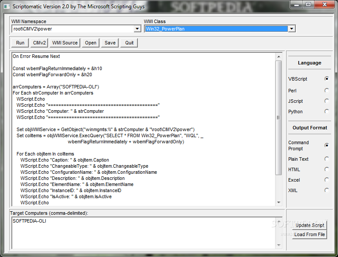Choose JScript as the script language
Viewport: 338px width, 257px height.
[327, 101]
